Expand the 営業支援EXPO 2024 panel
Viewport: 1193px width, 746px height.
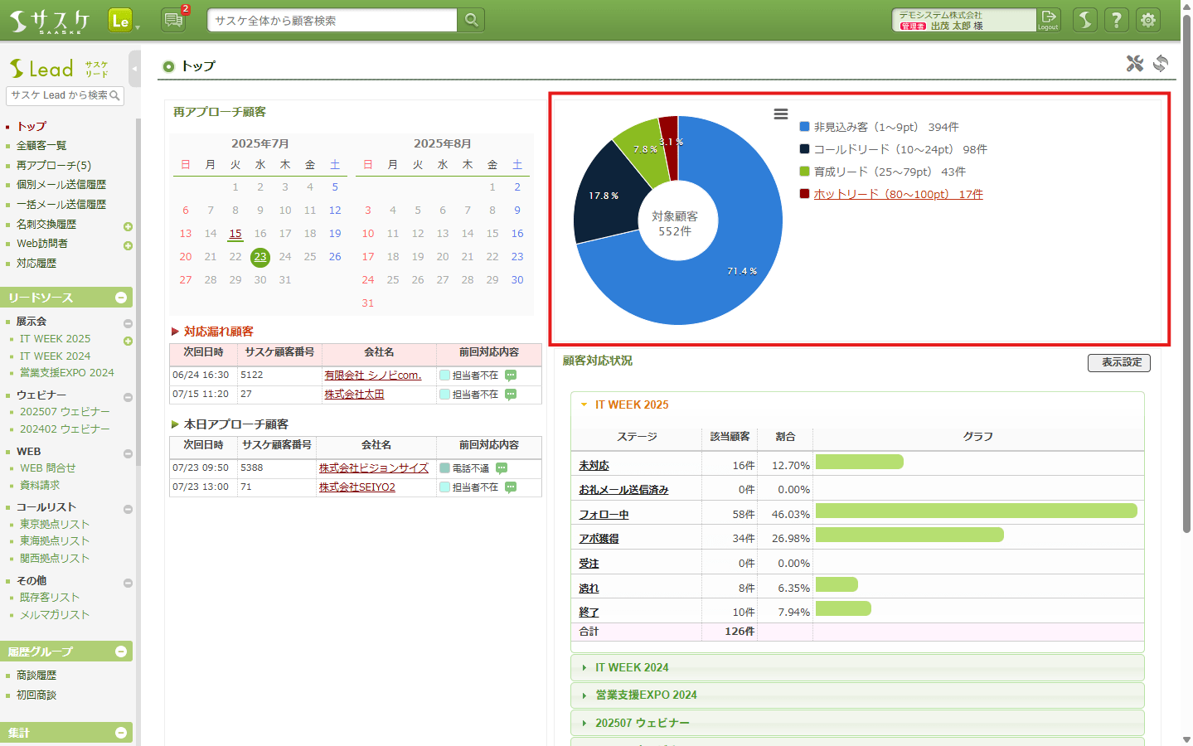645,695
